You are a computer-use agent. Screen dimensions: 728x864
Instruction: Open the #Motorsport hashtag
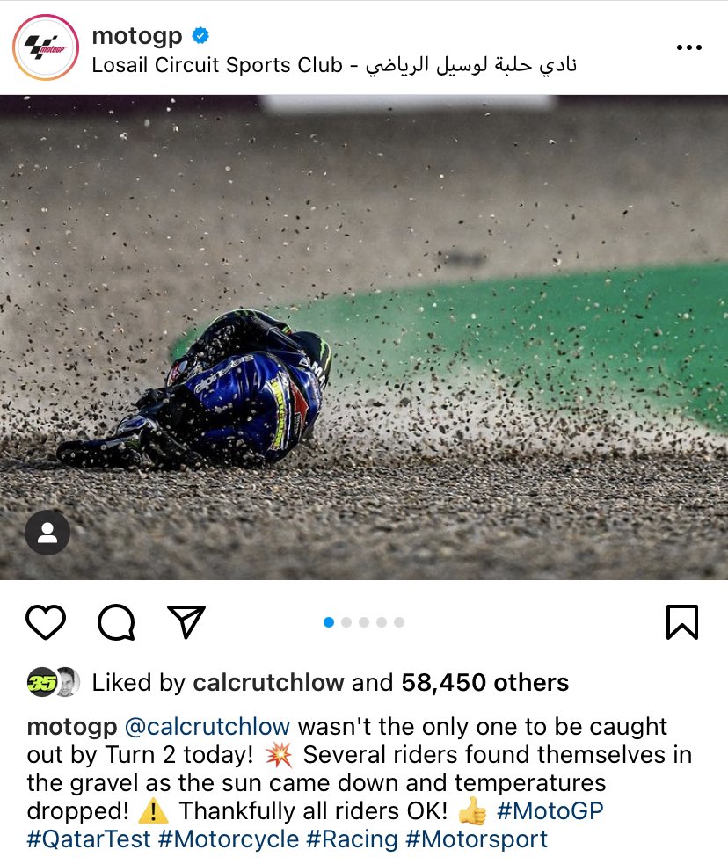(x=477, y=839)
